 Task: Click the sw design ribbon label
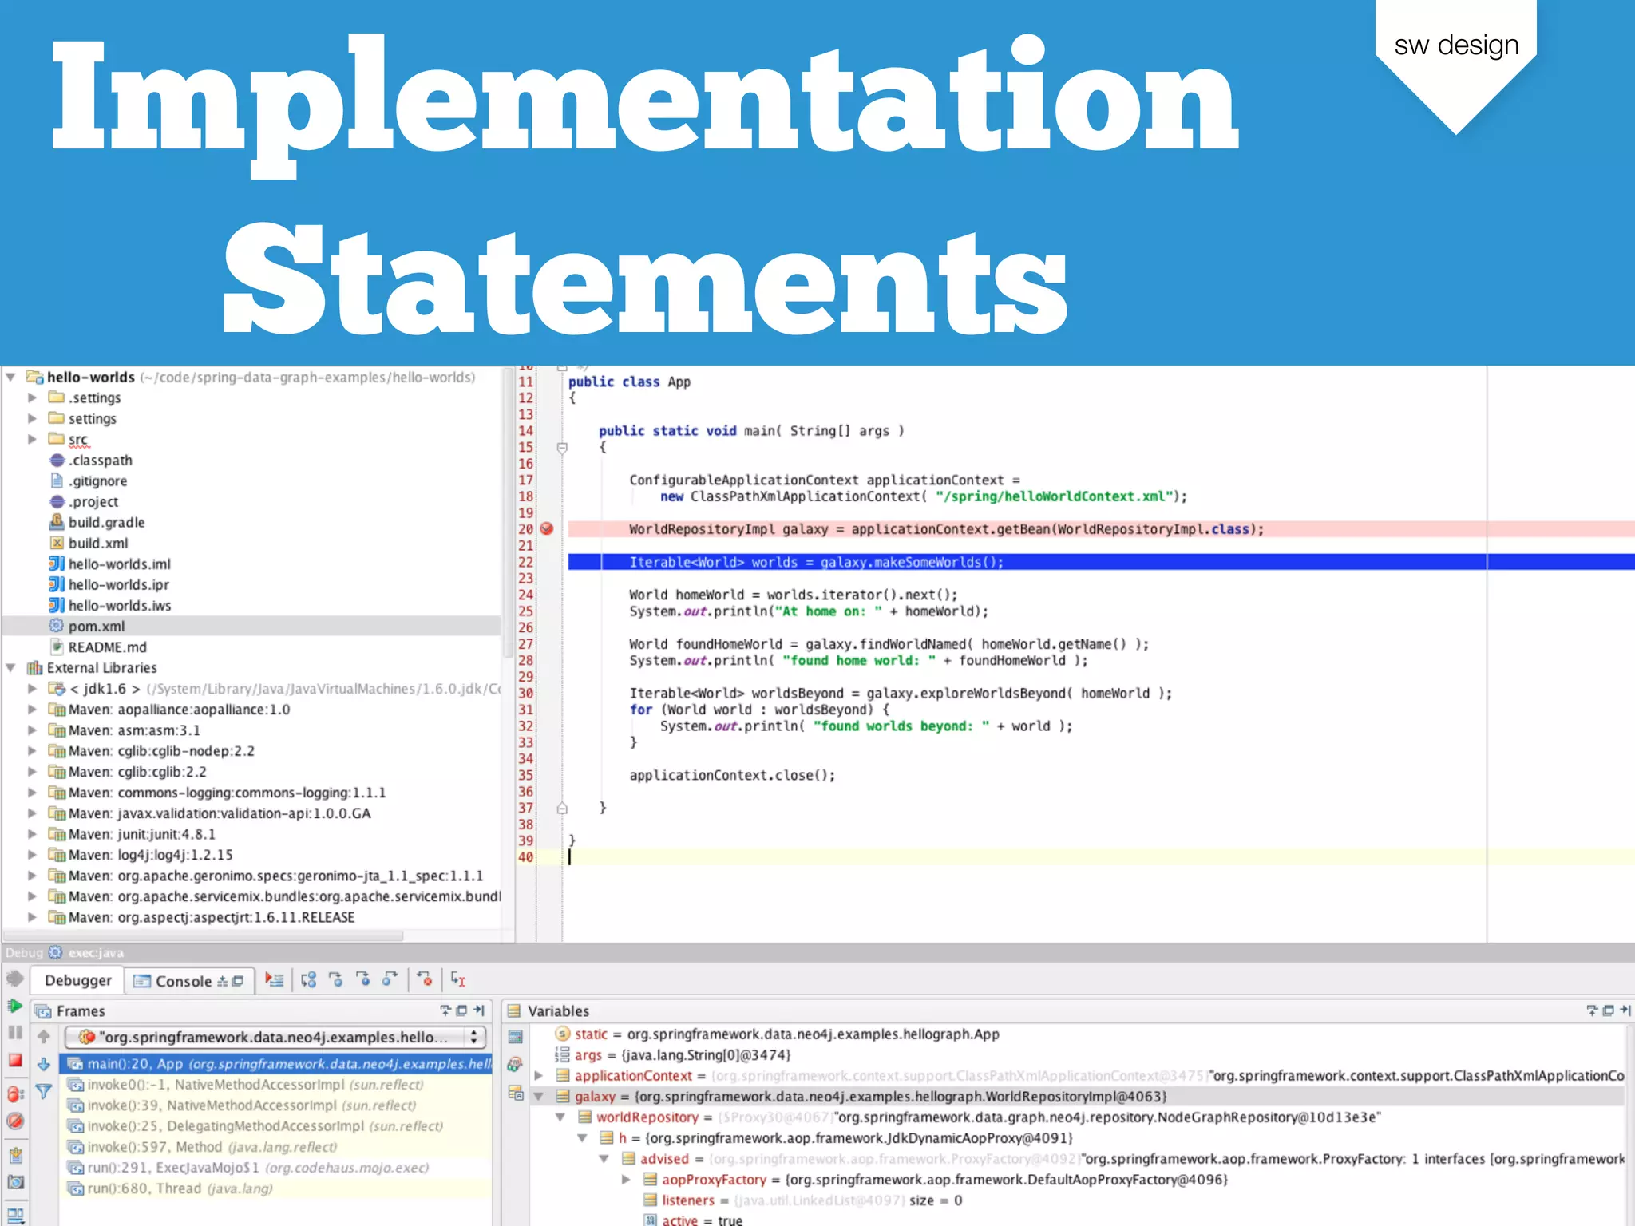[1456, 45]
